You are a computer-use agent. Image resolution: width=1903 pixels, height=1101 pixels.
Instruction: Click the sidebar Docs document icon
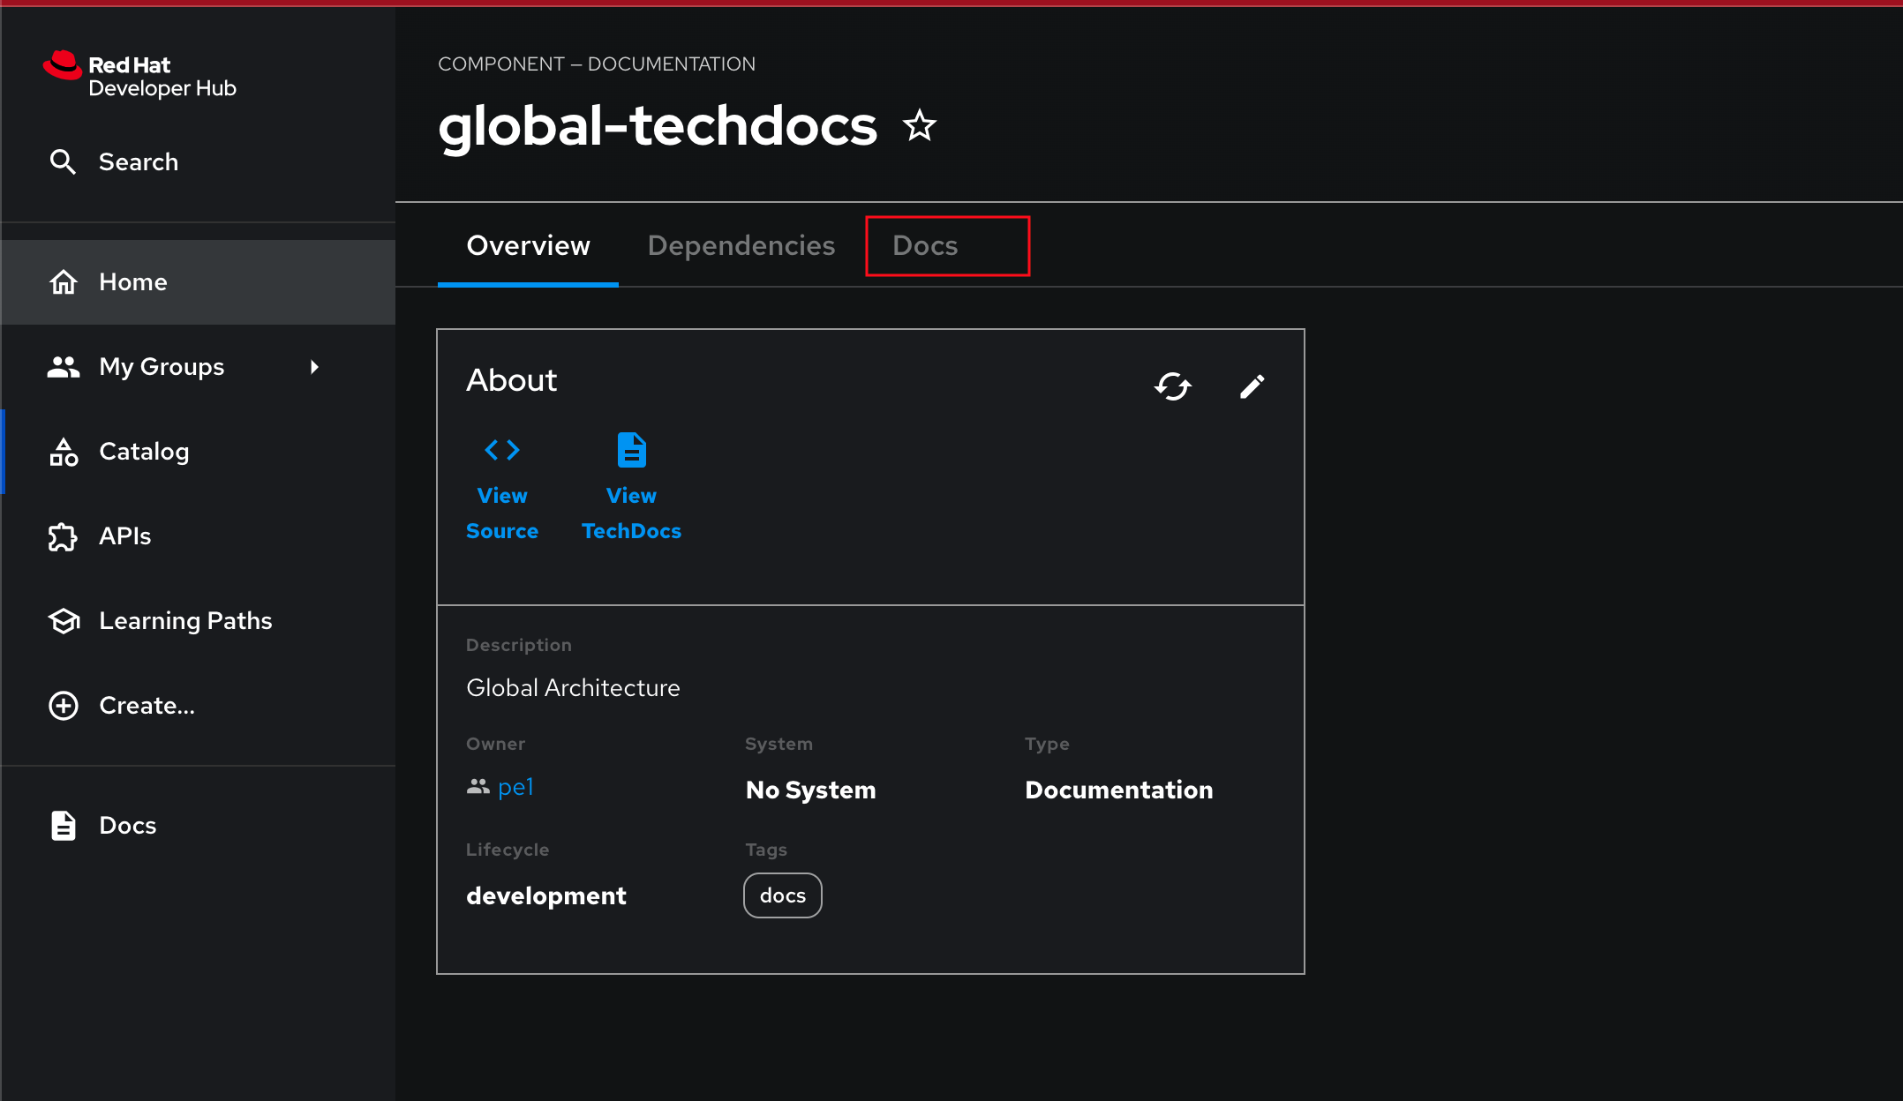click(63, 826)
